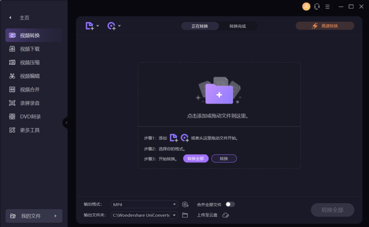This screenshot has width=369, height=227.
Task: Click the load DVD icon in the toolbar
Action: click(112, 26)
